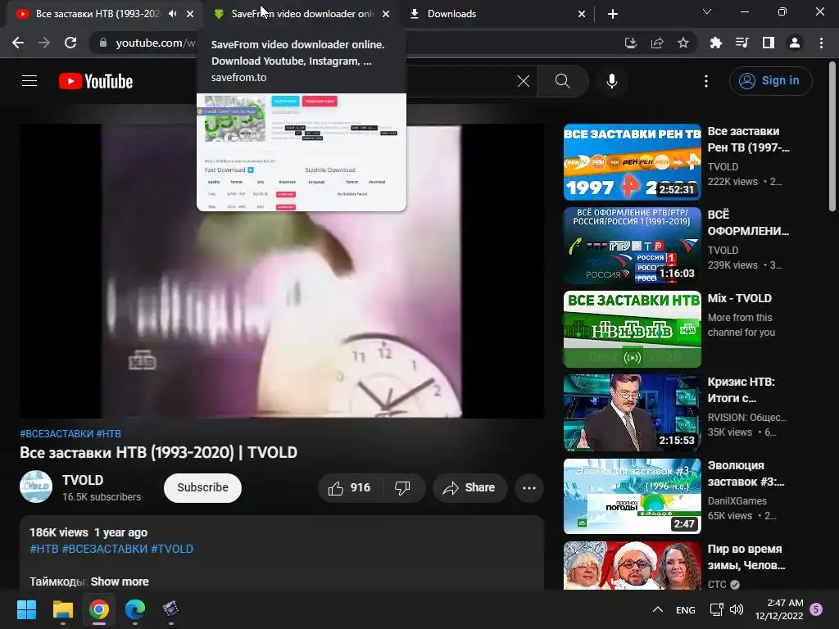This screenshot has height=629, width=839.
Task: Open Кризис НТВ: Итоги video thumbnail
Action: click(632, 413)
